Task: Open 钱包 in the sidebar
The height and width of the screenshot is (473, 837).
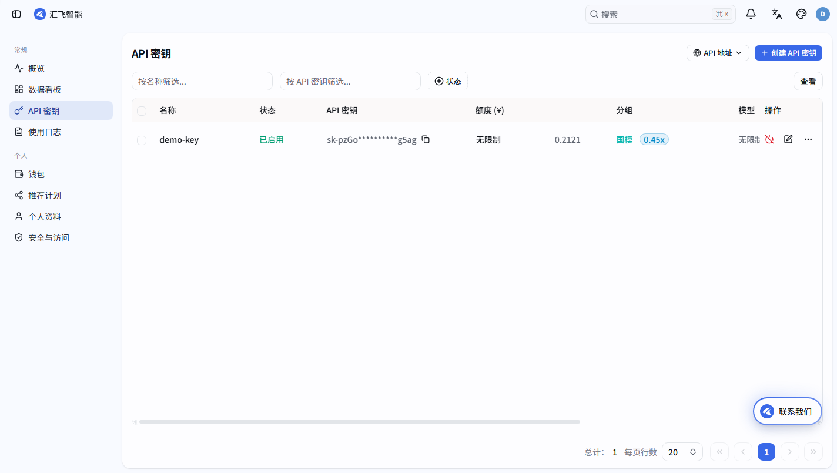Action: click(x=61, y=174)
